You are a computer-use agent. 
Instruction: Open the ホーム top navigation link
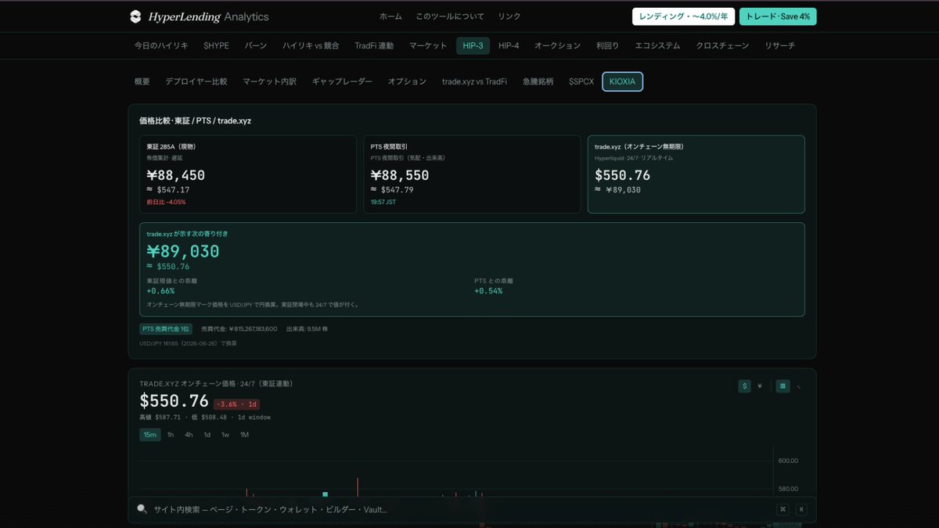coord(390,16)
